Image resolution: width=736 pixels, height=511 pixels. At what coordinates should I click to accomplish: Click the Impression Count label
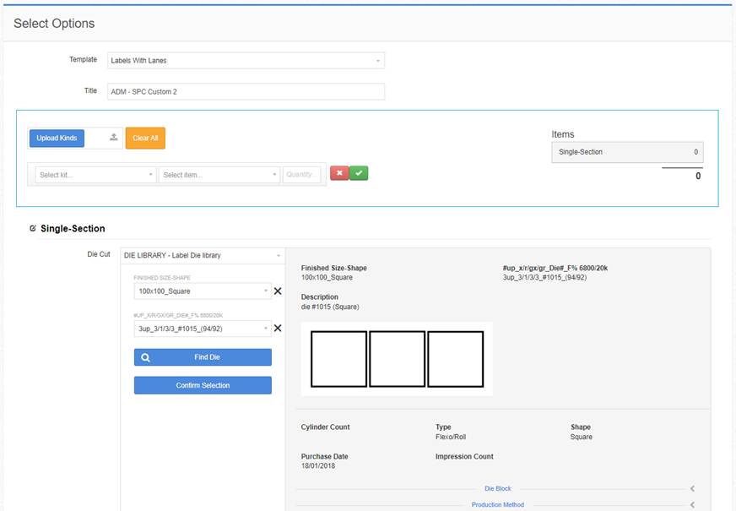click(464, 456)
